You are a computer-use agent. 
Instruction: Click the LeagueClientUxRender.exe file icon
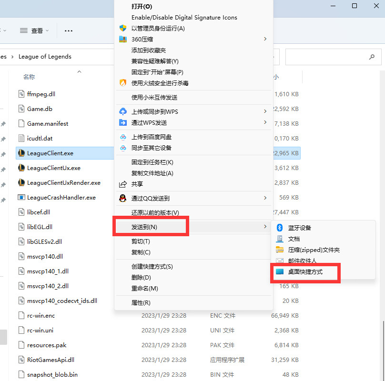pyautogui.click(x=21, y=182)
